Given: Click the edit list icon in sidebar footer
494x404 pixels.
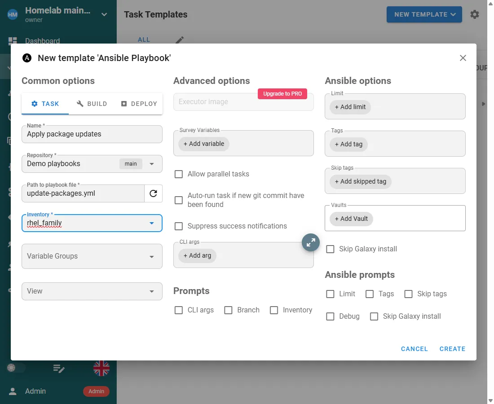Looking at the screenshot, I should (59, 368).
